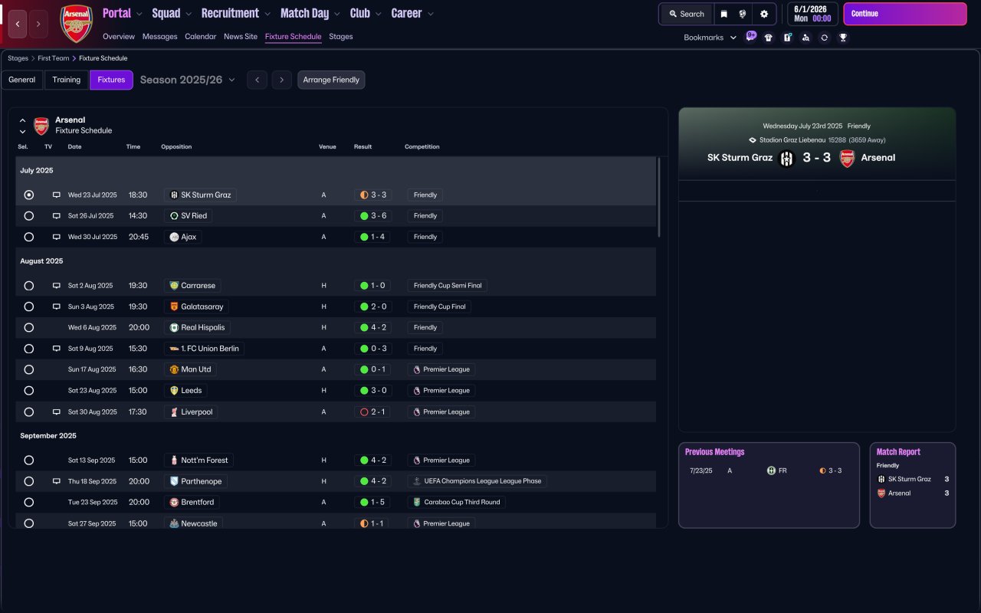This screenshot has width=981, height=613.
Task: Click the Sturm Graz badge in Previous Meetings
Action: point(771,470)
